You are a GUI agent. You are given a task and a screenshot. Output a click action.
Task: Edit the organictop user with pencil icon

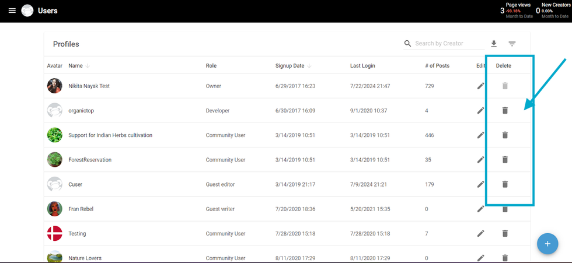point(481,110)
